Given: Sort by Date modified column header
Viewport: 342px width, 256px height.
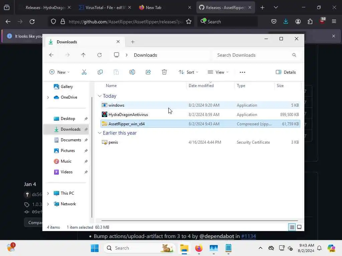Looking at the screenshot, I should pyautogui.click(x=201, y=86).
